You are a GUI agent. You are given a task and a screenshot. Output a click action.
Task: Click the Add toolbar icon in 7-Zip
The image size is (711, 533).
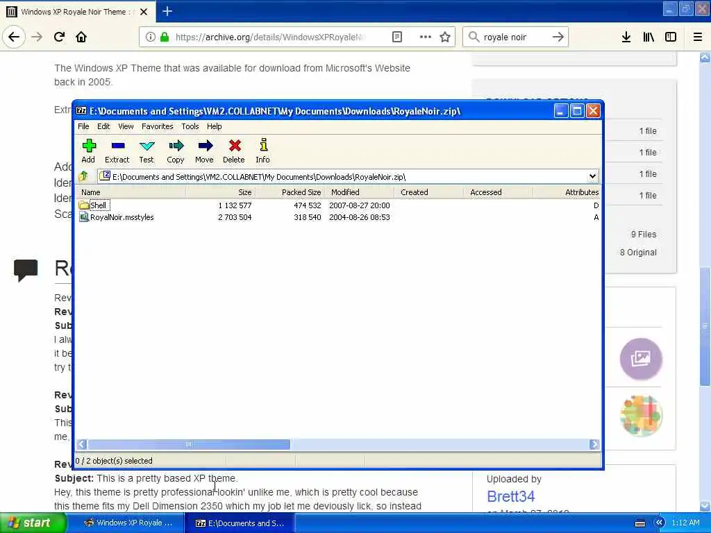[88, 146]
